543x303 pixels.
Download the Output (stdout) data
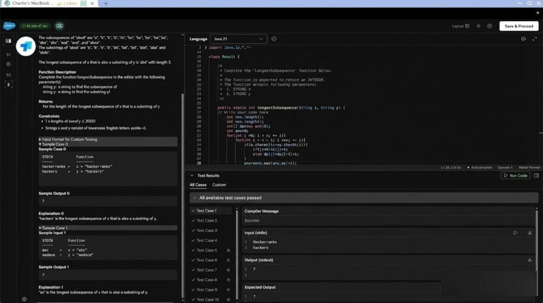[530, 260]
